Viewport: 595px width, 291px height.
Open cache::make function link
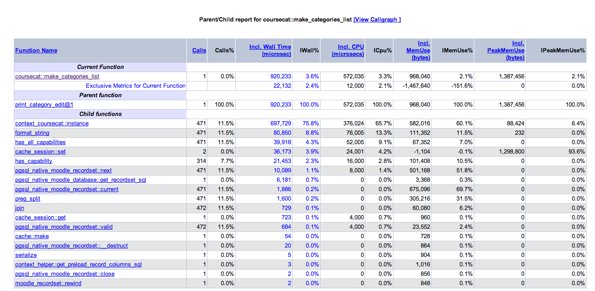[x=32, y=236]
